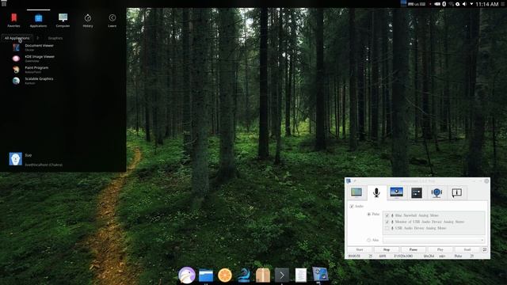This screenshot has width=507, height=285.
Task: Click the Start button in the recorder
Action: (x=360, y=250)
